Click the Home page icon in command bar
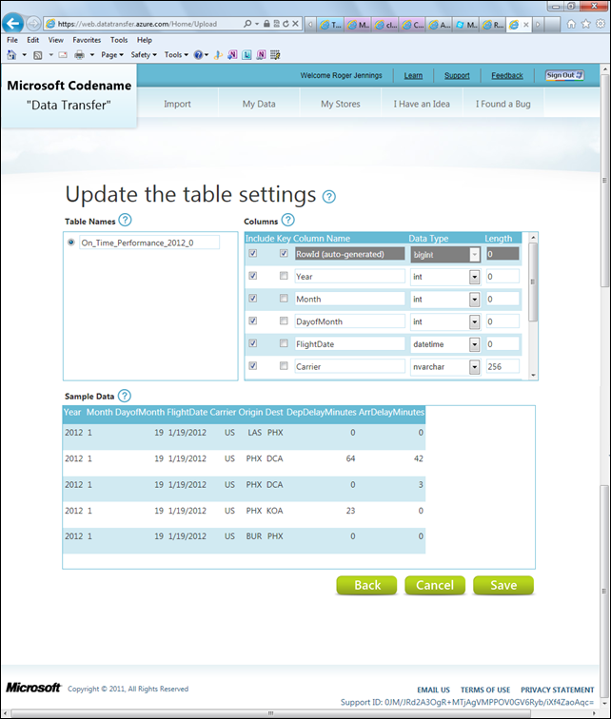Viewport: 611px width, 719px height. point(12,55)
